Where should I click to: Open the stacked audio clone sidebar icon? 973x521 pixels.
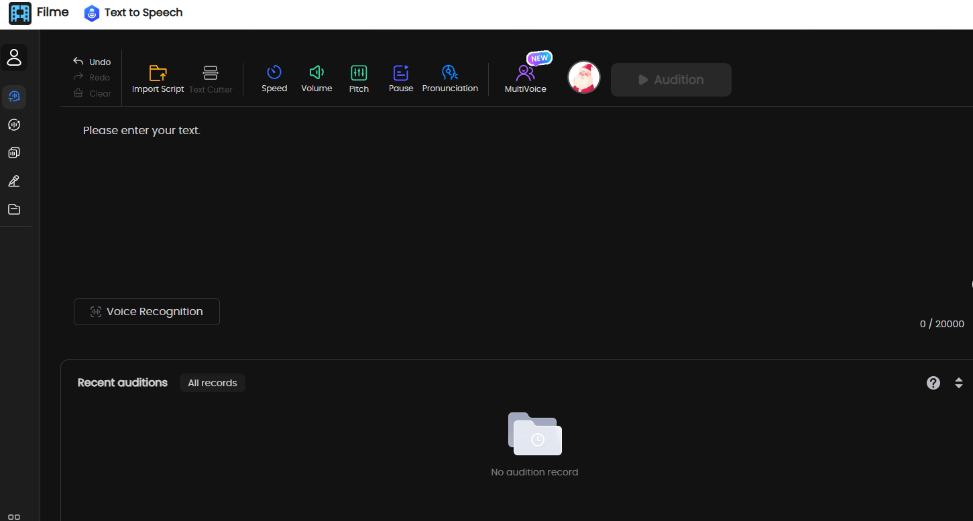[x=14, y=153]
